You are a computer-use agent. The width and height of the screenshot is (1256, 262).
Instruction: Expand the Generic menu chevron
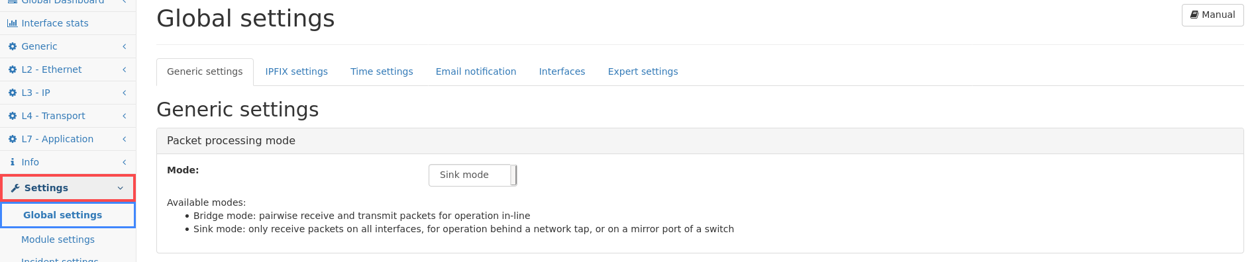tap(124, 46)
